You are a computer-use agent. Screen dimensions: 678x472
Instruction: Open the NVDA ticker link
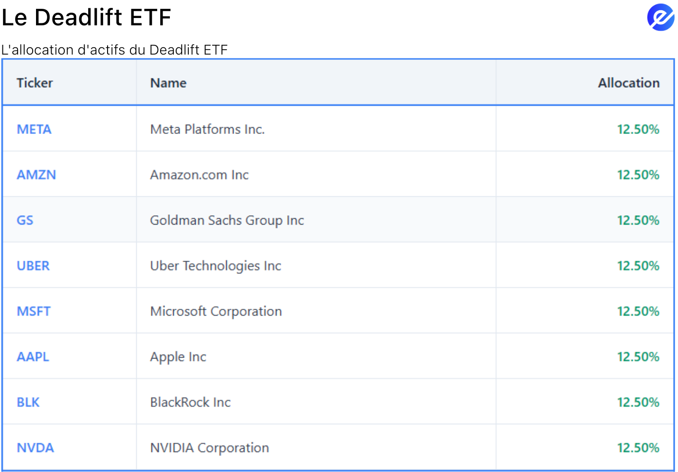36,447
